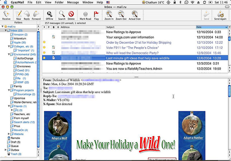Image resolution: width=231 pixels, height=161 pixels.
Task: Open the Bluetooth status menu
Action: (x=180, y=2)
